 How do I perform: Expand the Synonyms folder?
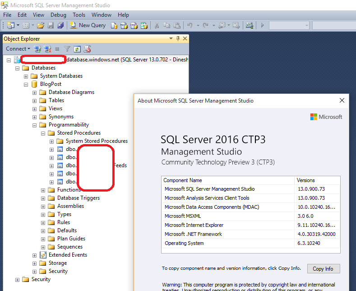coord(34,117)
